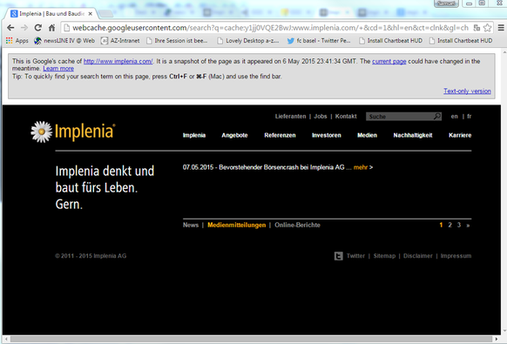Viewport: 507px width, 344px height.
Task: Go to news page 1
Action: tap(441, 225)
